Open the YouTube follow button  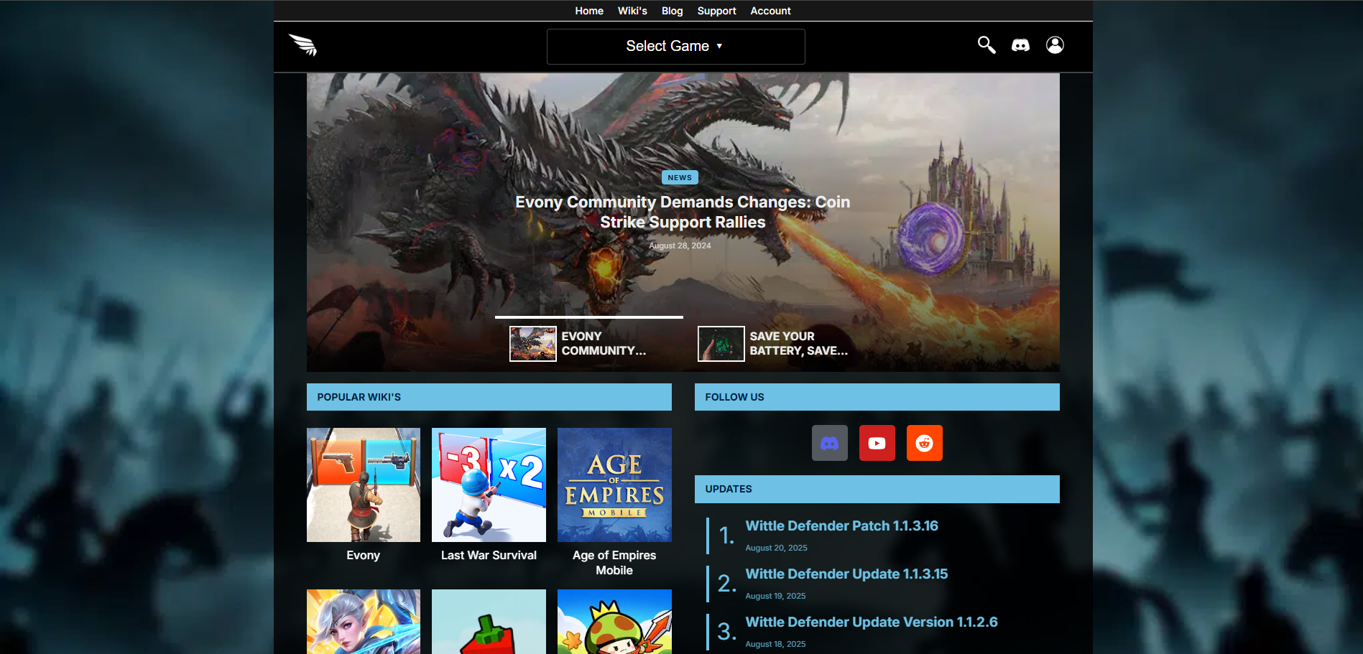pos(877,443)
